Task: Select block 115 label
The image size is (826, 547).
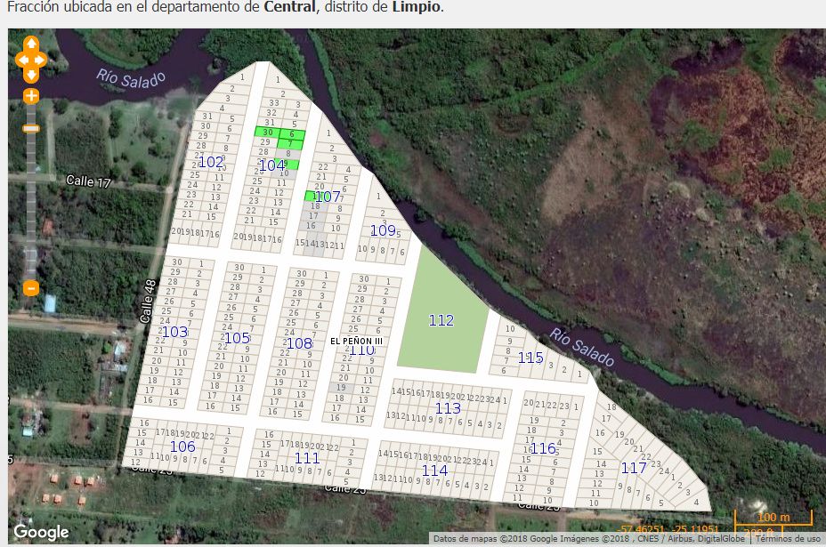Action: 530,358
